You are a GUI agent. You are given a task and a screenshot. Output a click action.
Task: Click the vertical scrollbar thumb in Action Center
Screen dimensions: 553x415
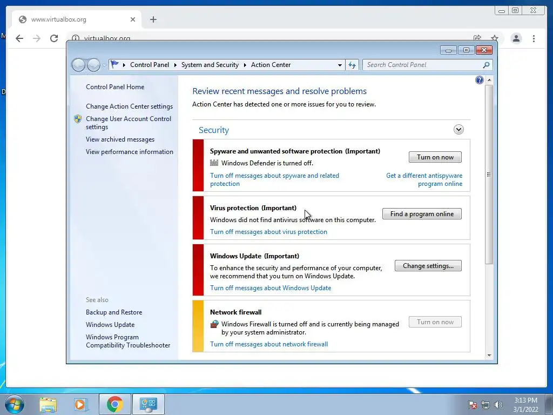click(x=489, y=175)
